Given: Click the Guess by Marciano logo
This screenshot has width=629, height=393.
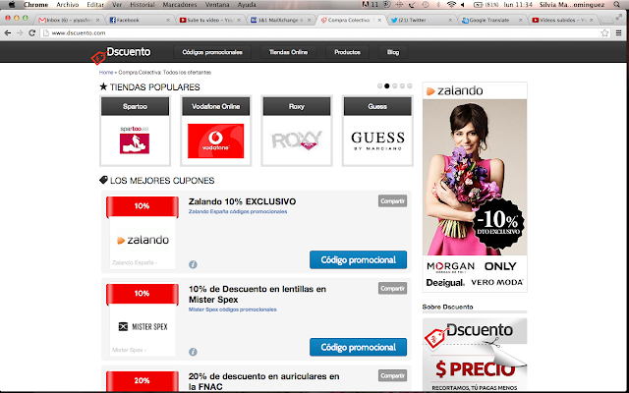Looking at the screenshot, I should (x=377, y=140).
